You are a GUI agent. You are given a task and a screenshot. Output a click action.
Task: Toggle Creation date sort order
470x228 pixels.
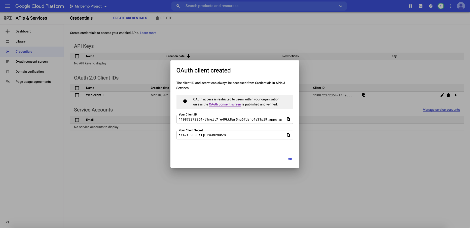(x=189, y=56)
